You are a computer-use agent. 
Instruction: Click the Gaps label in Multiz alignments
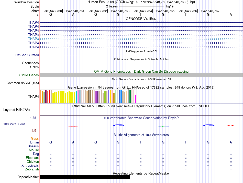pos(35,138)
